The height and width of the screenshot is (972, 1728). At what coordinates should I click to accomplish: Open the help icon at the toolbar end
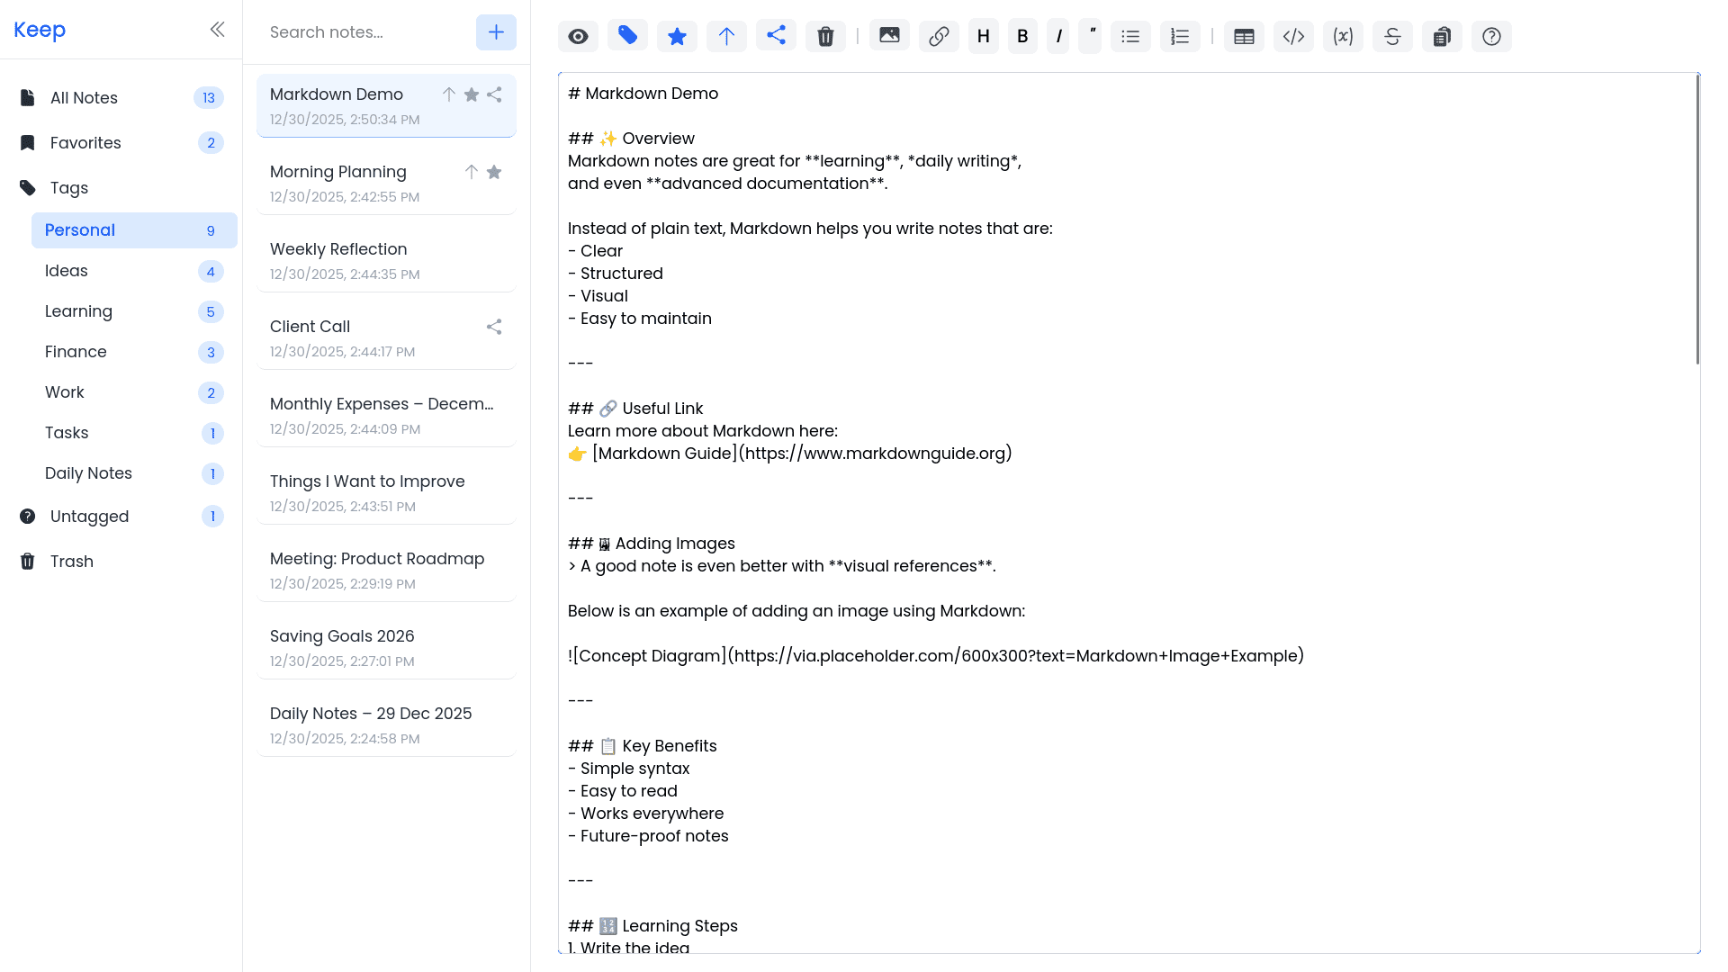(1491, 36)
